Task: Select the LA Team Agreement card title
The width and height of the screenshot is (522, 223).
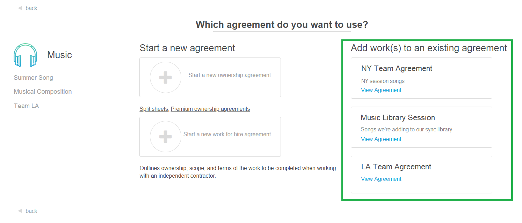Action: pos(396,167)
